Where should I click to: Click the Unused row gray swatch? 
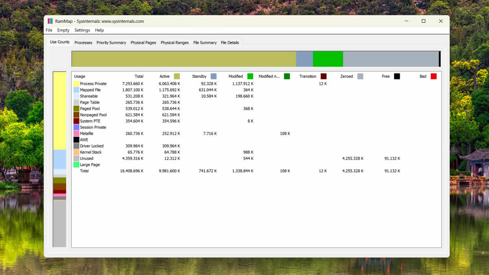click(x=76, y=158)
